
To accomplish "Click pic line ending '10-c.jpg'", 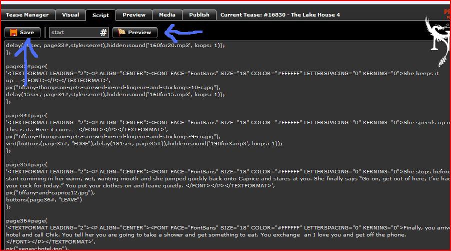I will (113, 88).
